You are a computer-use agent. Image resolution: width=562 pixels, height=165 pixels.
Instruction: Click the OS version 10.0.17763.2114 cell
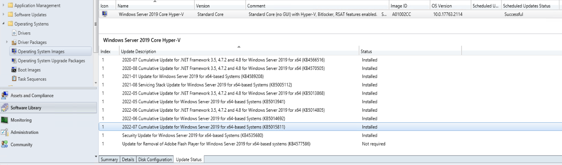(x=448, y=14)
